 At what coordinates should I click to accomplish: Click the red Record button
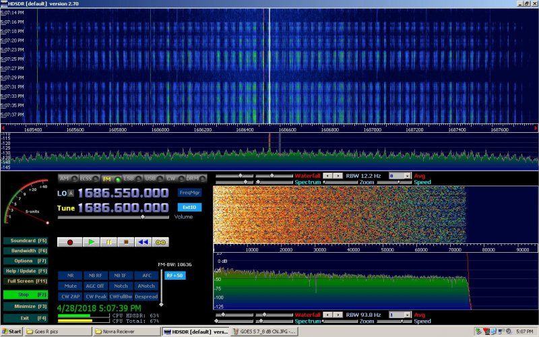(x=69, y=241)
